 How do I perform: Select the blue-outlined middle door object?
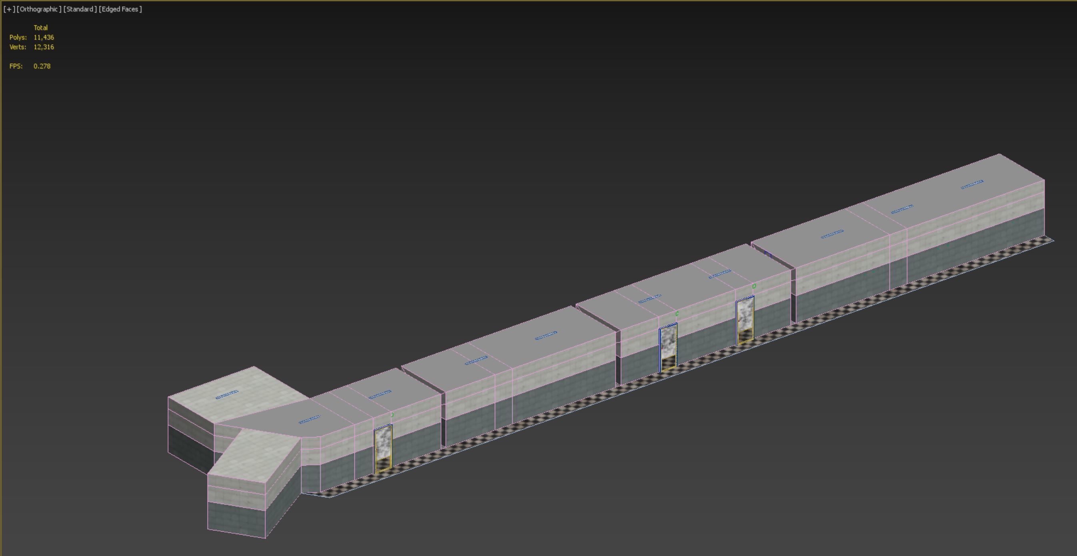pos(668,347)
